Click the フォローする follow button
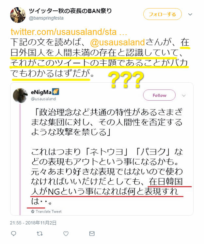Viewport: 204px width, 244px height. [162, 14]
